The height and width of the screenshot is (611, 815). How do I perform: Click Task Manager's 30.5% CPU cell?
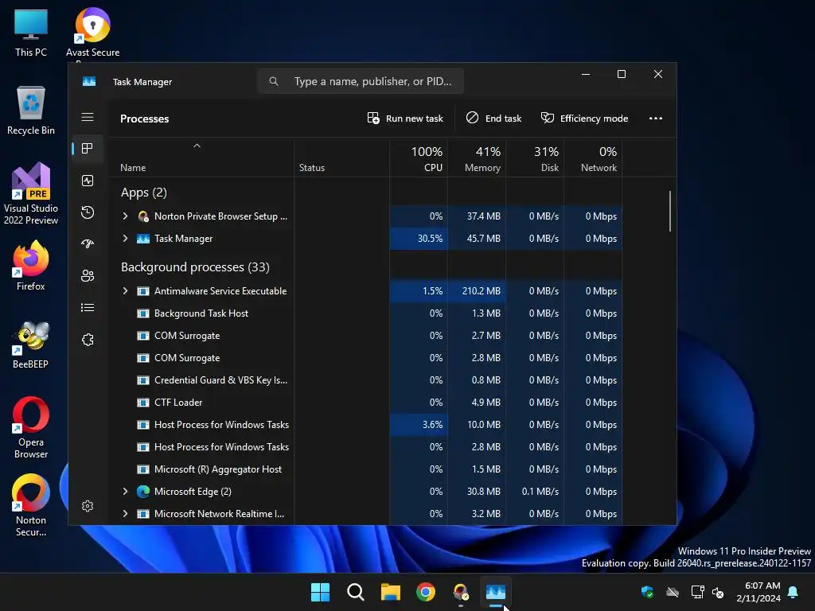pyautogui.click(x=419, y=239)
